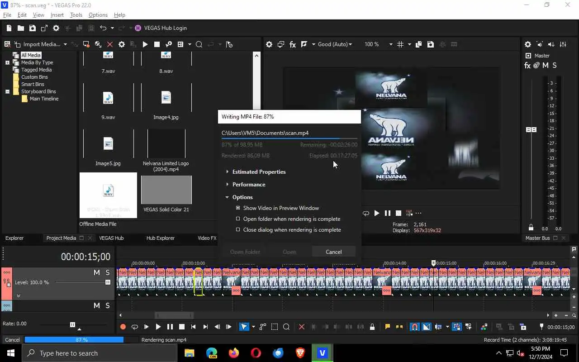Open the Tools menu
Image resolution: width=579 pixels, height=362 pixels.
[x=76, y=15]
